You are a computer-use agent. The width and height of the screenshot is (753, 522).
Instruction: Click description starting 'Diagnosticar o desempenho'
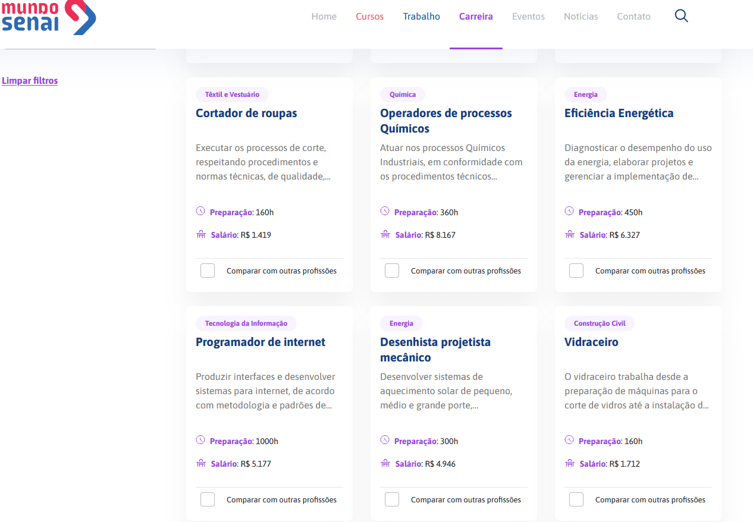pyautogui.click(x=638, y=162)
